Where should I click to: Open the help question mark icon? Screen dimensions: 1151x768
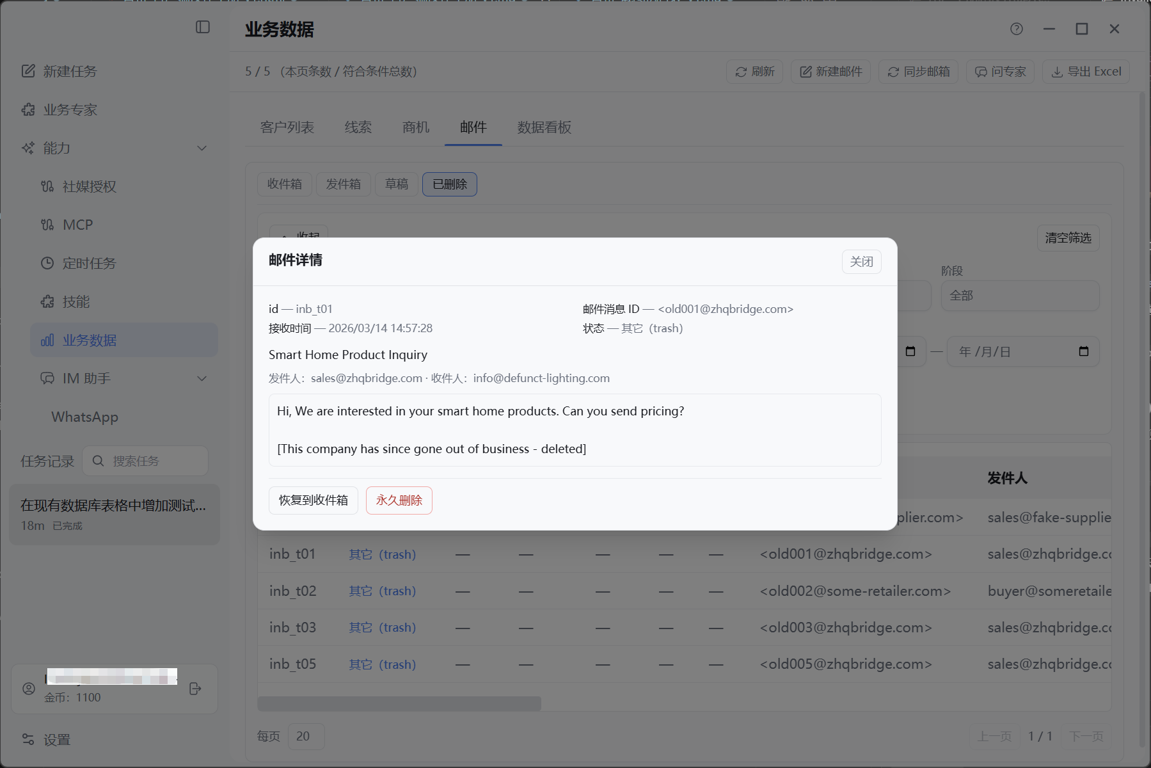click(x=1017, y=29)
